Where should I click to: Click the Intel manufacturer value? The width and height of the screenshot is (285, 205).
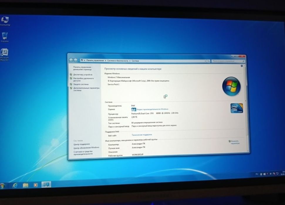(133, 106)
